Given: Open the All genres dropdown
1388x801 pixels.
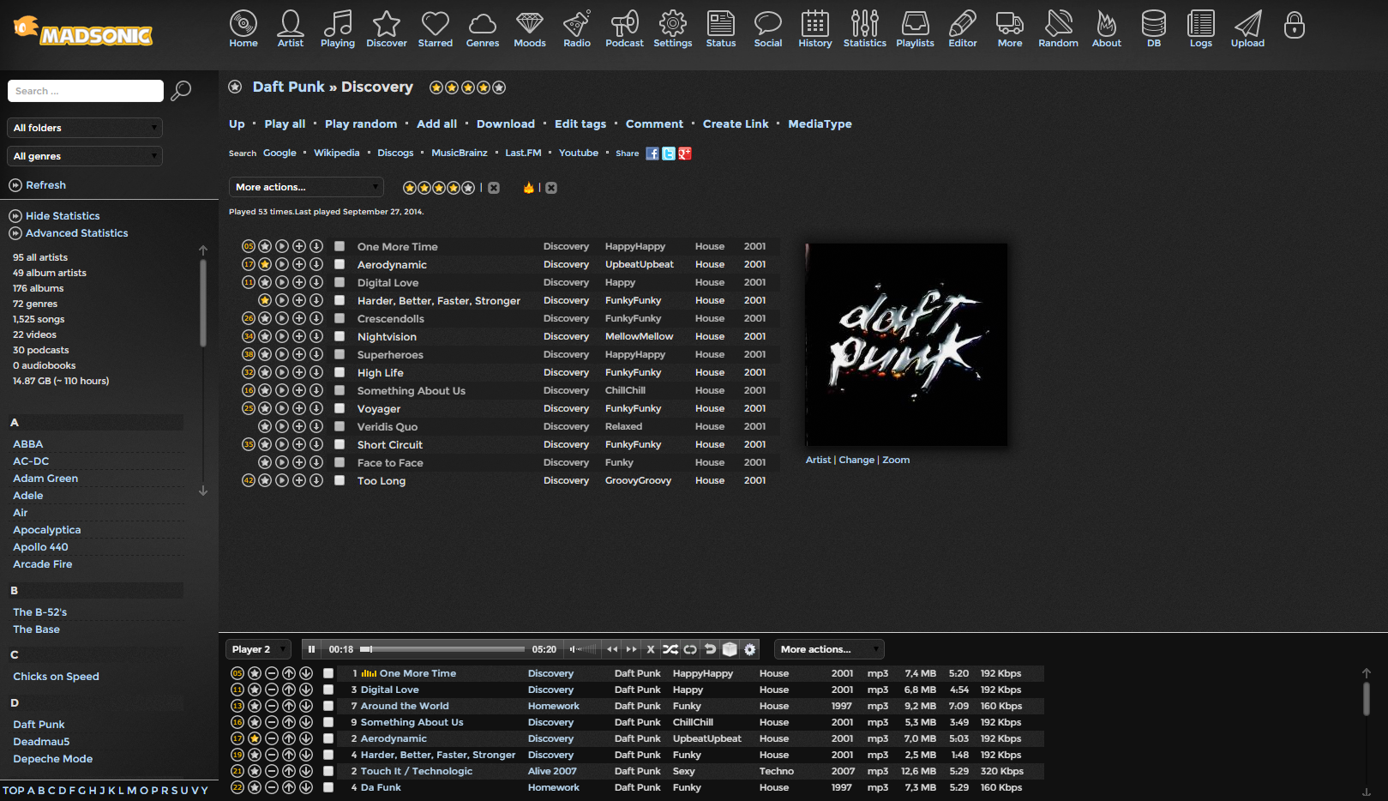Looking at the screenshot, I should 85,156.
